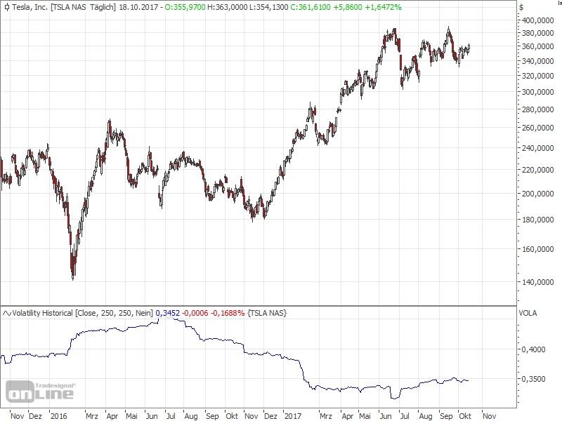This screenshot has height=421, width=562.
Task: Click the 0,3500 volatility axis label
Action: coord(534,379)
